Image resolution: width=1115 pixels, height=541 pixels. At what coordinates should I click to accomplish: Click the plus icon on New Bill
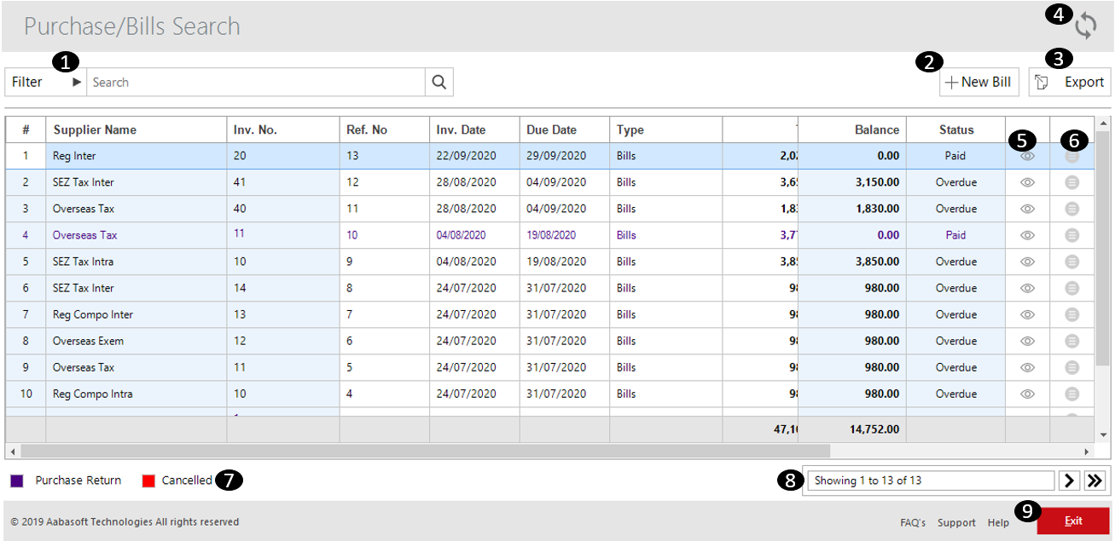point(953,82)
